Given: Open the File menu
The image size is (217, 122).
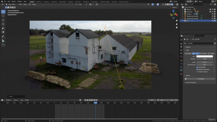Looking at the screenshot, I should [5, 1].
